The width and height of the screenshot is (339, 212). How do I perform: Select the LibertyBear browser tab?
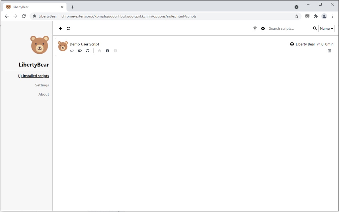coord(34,7)
